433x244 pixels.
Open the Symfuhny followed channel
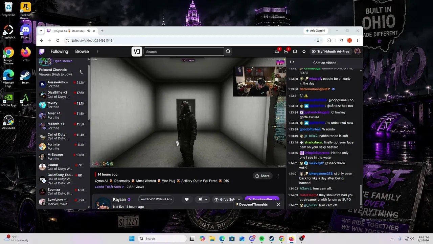tap(63, 202)
